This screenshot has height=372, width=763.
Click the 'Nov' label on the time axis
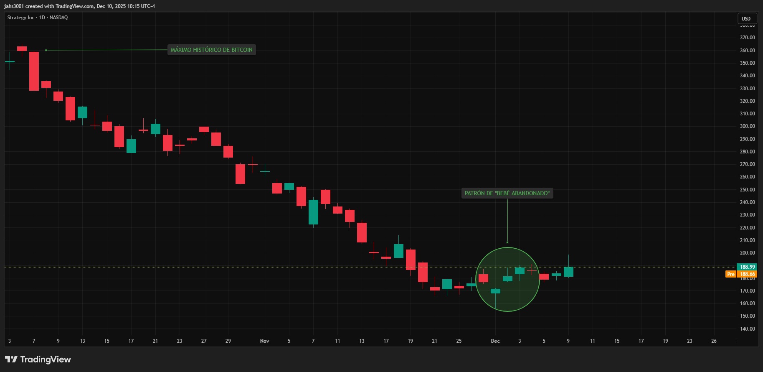(x=264, y=341)
